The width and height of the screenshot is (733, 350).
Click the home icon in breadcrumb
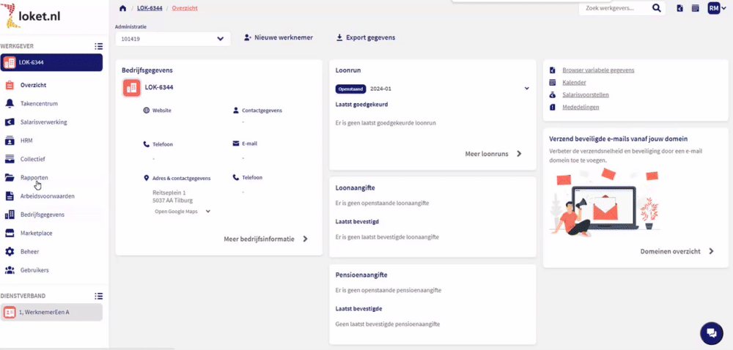click(122, 8)
